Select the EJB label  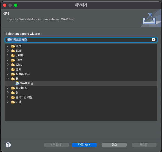click(19, 51)
